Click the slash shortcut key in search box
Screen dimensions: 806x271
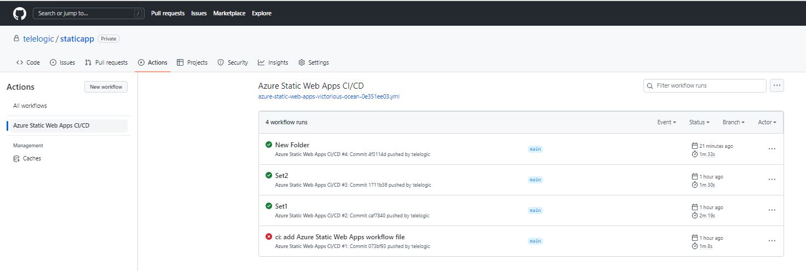point(139,13)
